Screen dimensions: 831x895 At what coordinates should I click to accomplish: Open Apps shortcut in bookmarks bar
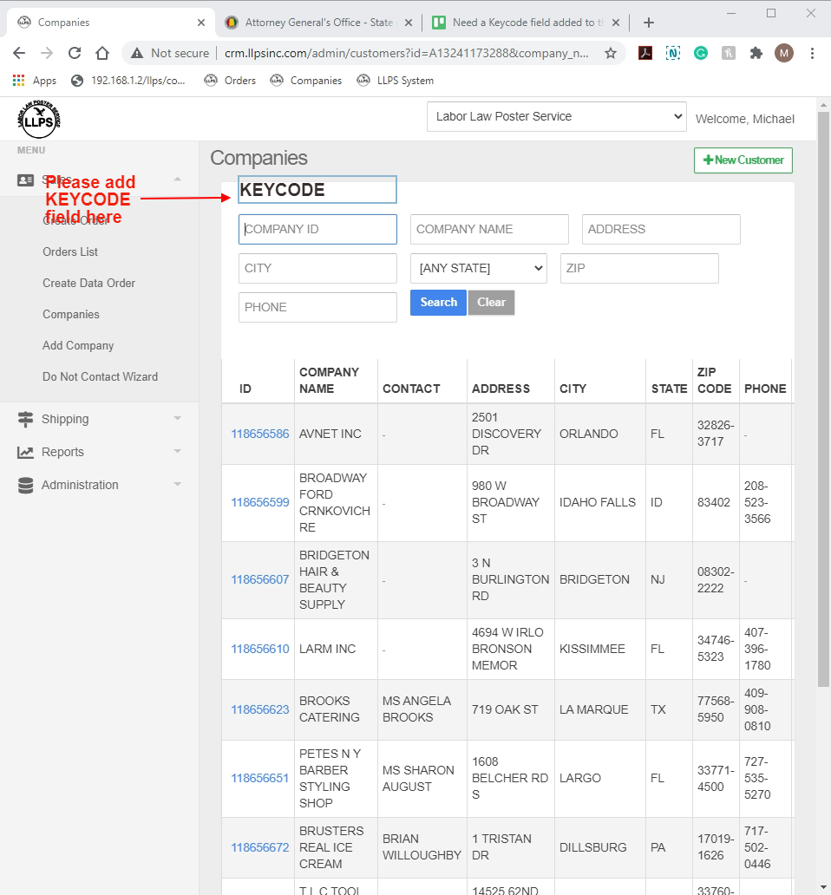[35, 81]
